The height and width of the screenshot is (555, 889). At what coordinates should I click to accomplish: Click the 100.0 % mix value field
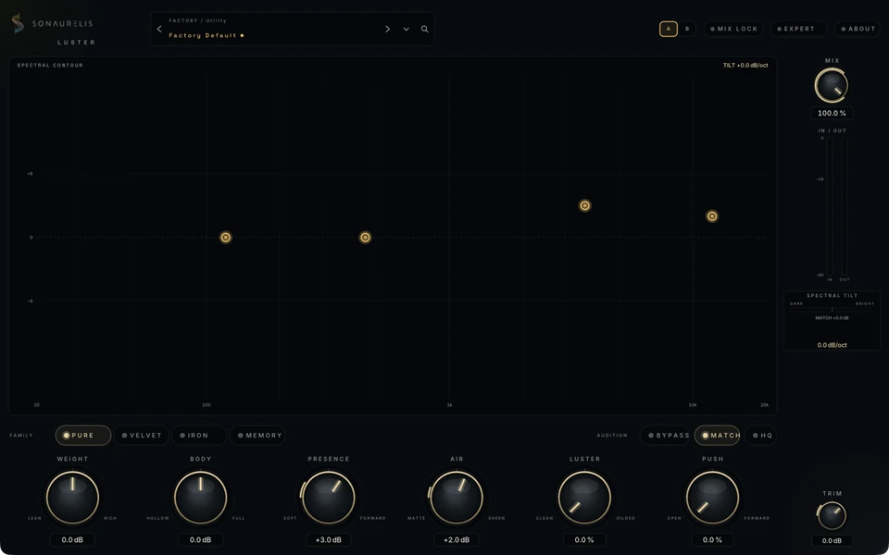tap(832, 113)
